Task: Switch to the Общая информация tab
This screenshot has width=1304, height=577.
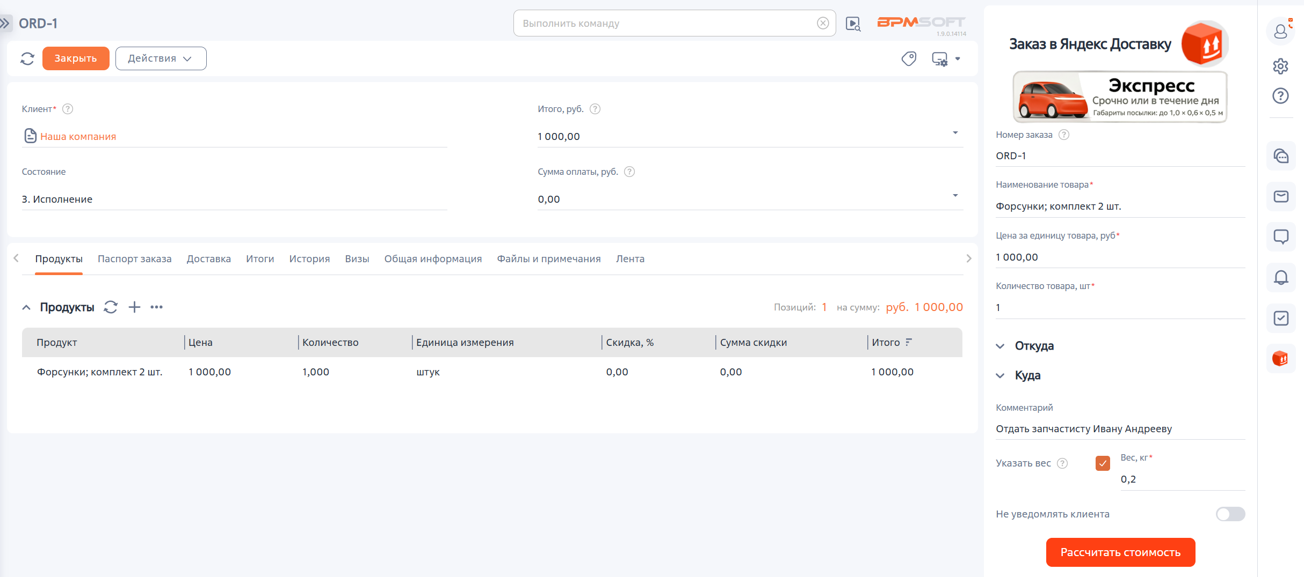Action: pos(433,259)
